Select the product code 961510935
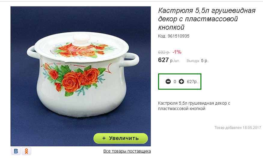The height and width of the screenshot is (158, 263). pos(179,36)
